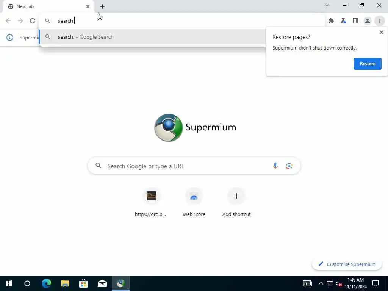Start voice search with microphone icon
The height and width of the screenshot is (291, 388).
pyautogui.click(x=275, y=166)
